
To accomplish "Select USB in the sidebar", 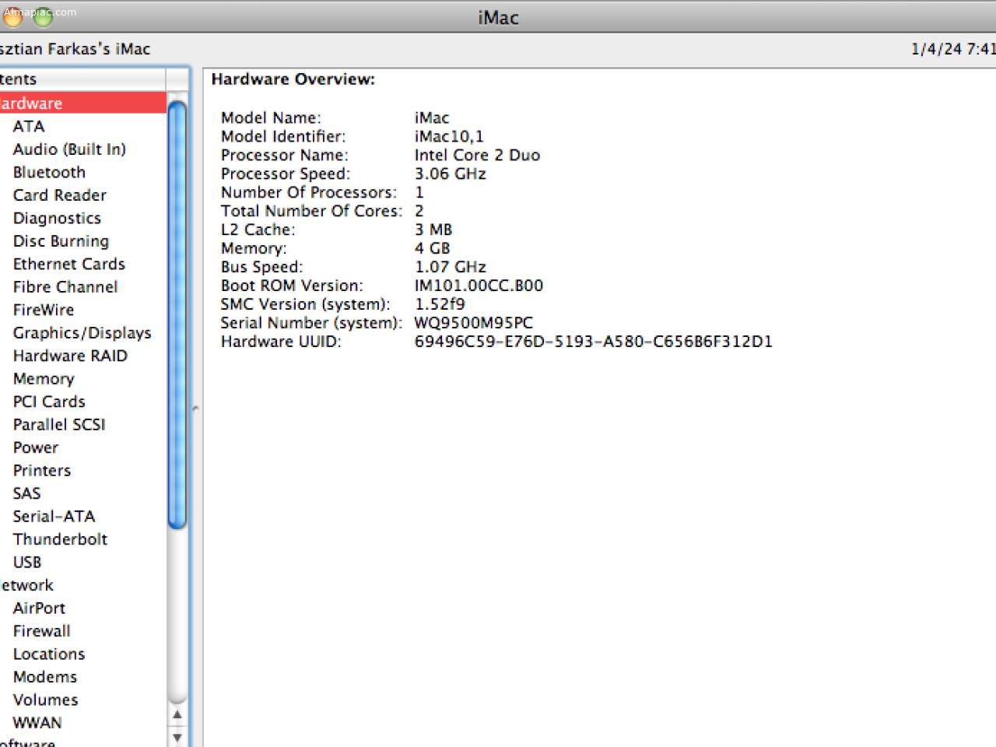I will coord(27,563).
